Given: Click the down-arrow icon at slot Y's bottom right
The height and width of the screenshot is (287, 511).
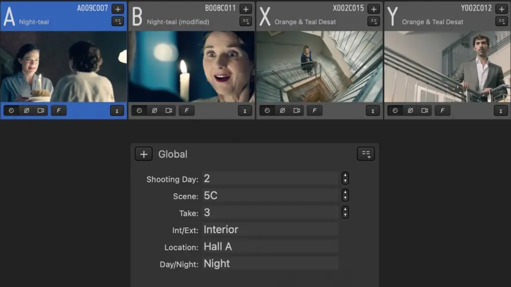Looking at the screenshot, I should 501,111.
